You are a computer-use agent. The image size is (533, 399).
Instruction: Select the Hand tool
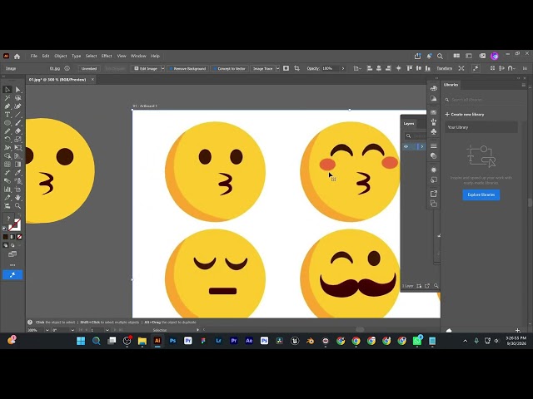18,198
